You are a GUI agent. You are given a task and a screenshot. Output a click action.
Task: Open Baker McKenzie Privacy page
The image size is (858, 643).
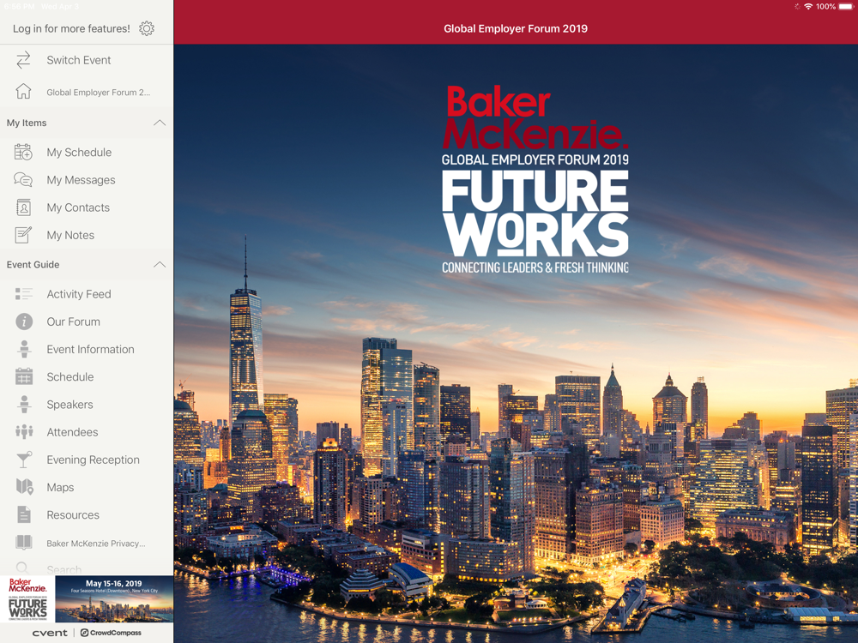87,543
